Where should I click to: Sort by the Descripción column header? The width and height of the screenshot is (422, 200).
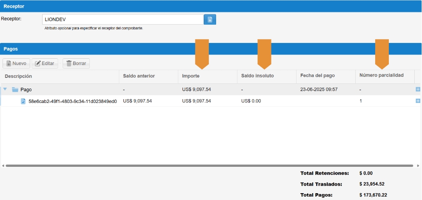click(19, 76)
